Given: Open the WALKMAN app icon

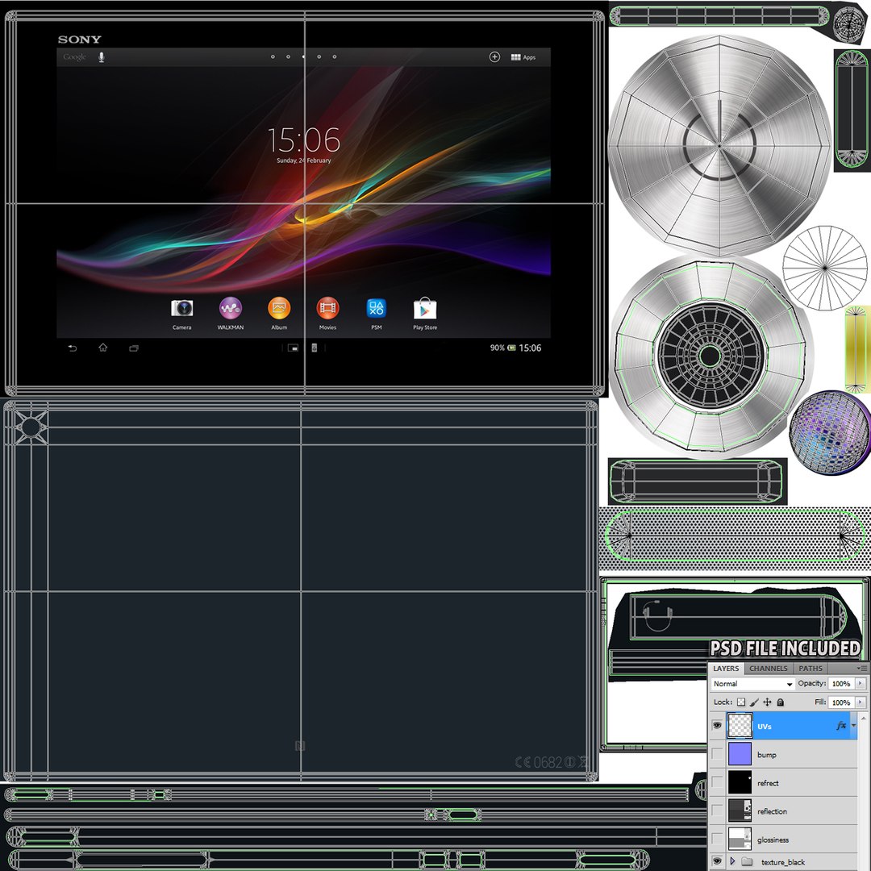Looking at the screenshot, I should [231, 308].
